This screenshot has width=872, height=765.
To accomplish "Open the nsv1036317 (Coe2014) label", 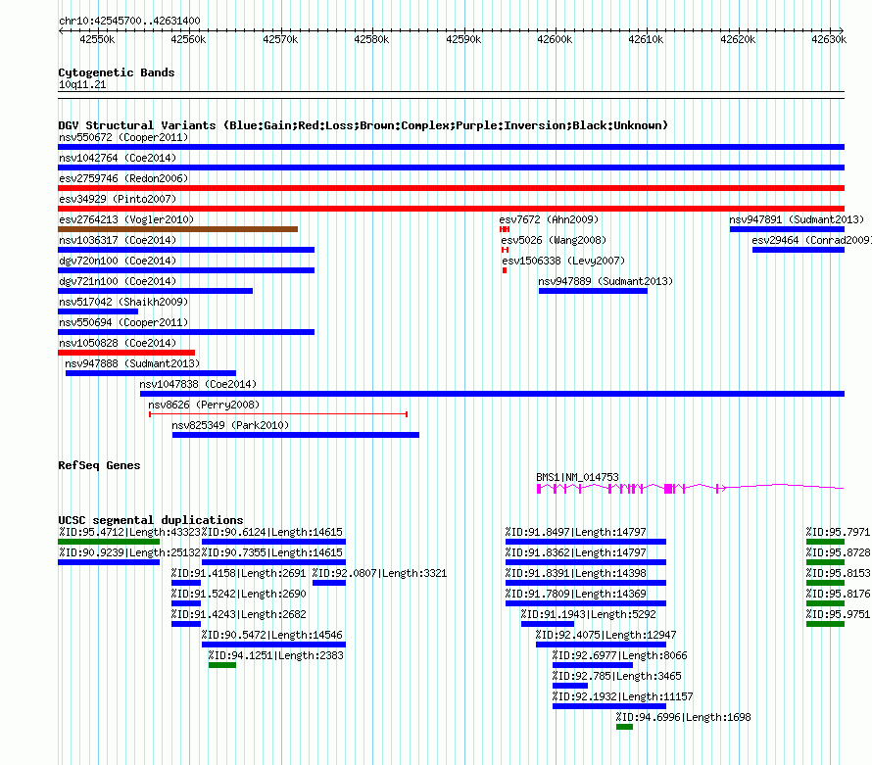I will [118, 240].
